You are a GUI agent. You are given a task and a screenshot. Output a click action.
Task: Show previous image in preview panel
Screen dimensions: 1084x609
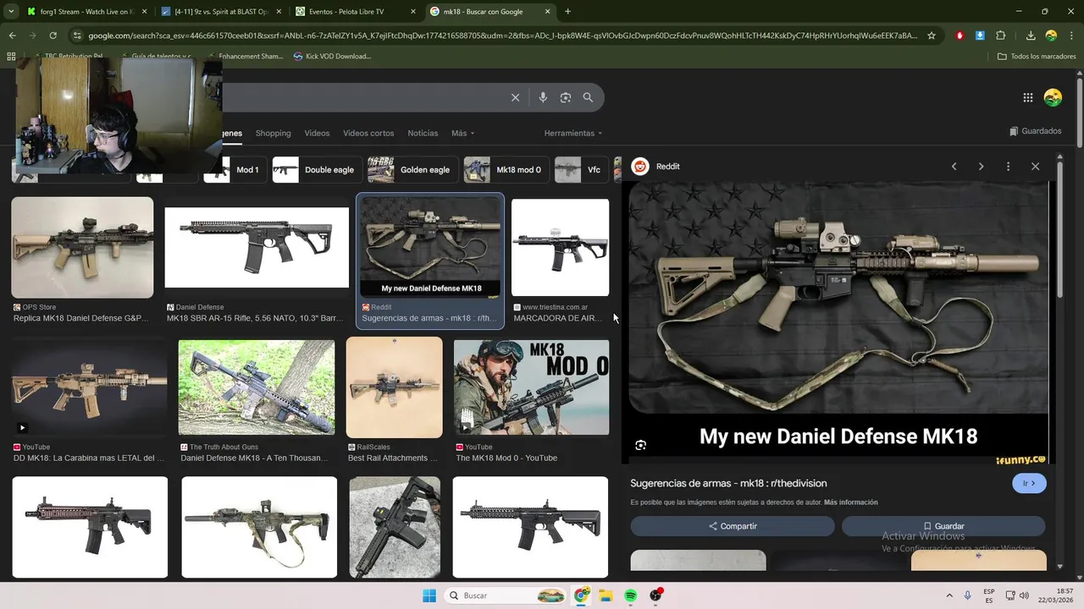(954, 167)
